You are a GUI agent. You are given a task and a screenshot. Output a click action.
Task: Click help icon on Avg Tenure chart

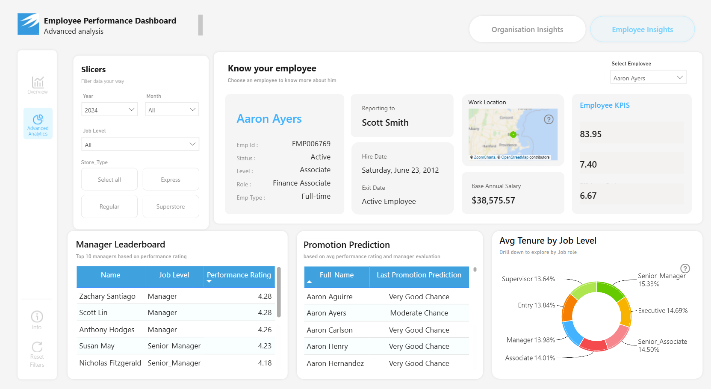pos(685,268)
